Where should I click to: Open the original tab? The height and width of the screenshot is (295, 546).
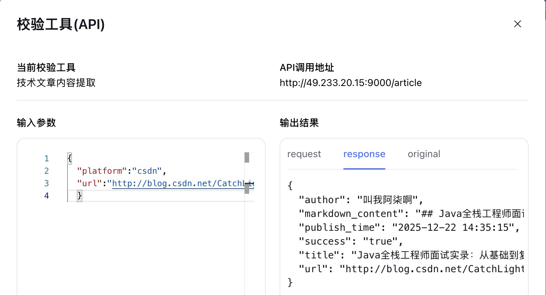pyautogui.click(x=424, y=154)
